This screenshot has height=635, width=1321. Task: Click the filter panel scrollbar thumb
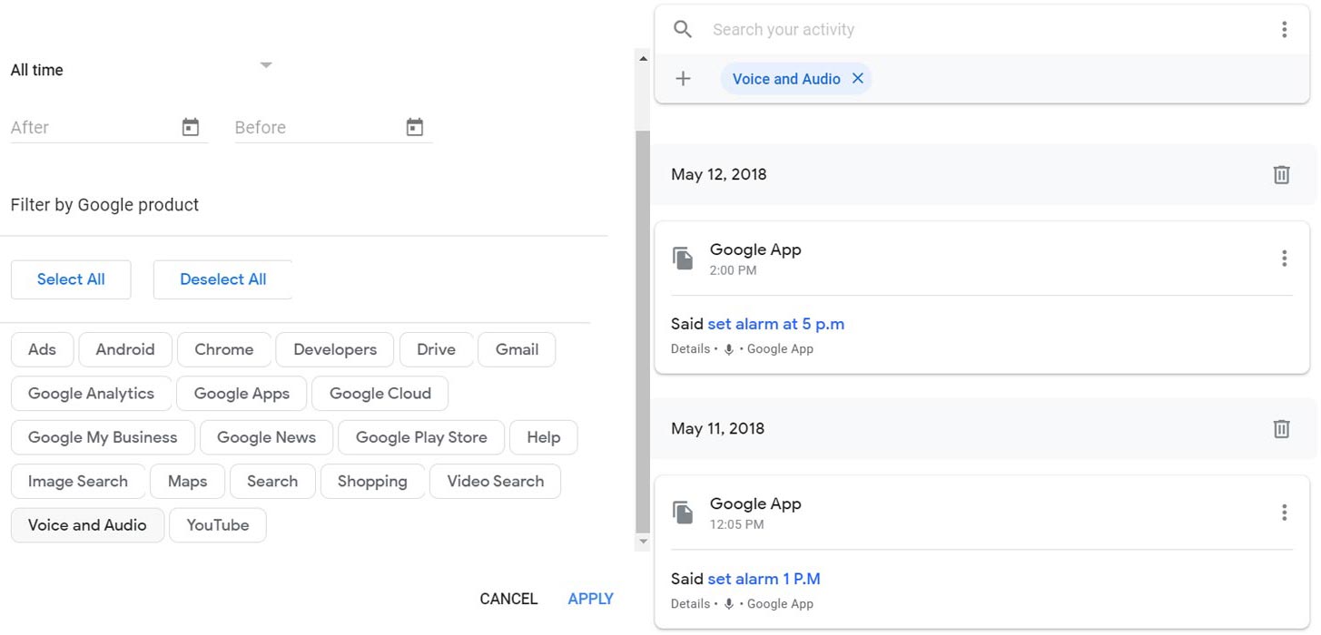[x=643, y=331]
